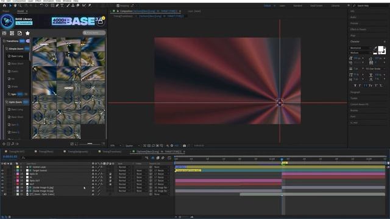Open the Effect menu
The width and height of the screenshot is (390, 219).
click(38, 1)
